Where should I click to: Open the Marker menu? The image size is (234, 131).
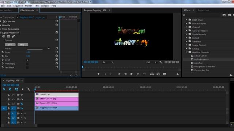tap(29, 6)
